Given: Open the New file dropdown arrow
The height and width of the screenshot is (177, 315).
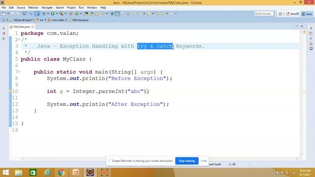Looking at the screenshot, I should coord(8,14).
